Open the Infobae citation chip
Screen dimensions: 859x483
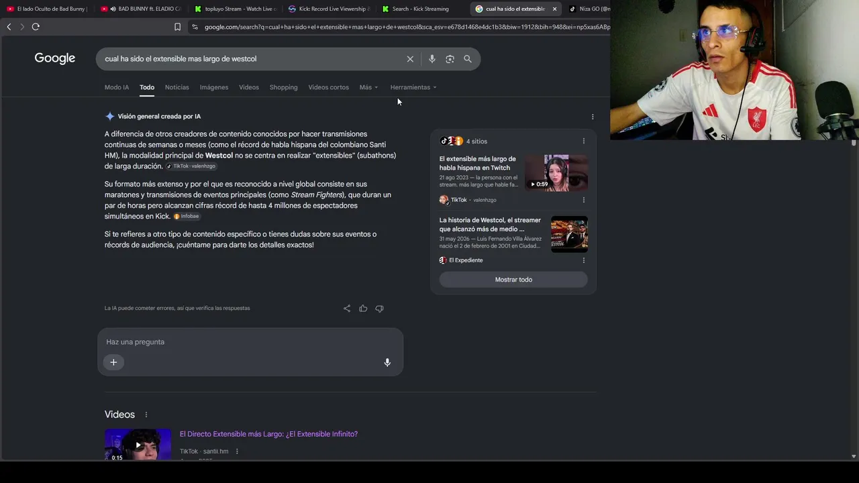pos(187,217)
